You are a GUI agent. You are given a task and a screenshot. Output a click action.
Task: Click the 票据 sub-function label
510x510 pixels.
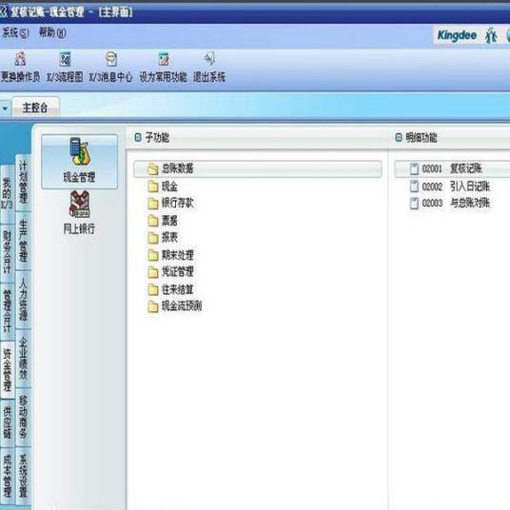(169, 221)
